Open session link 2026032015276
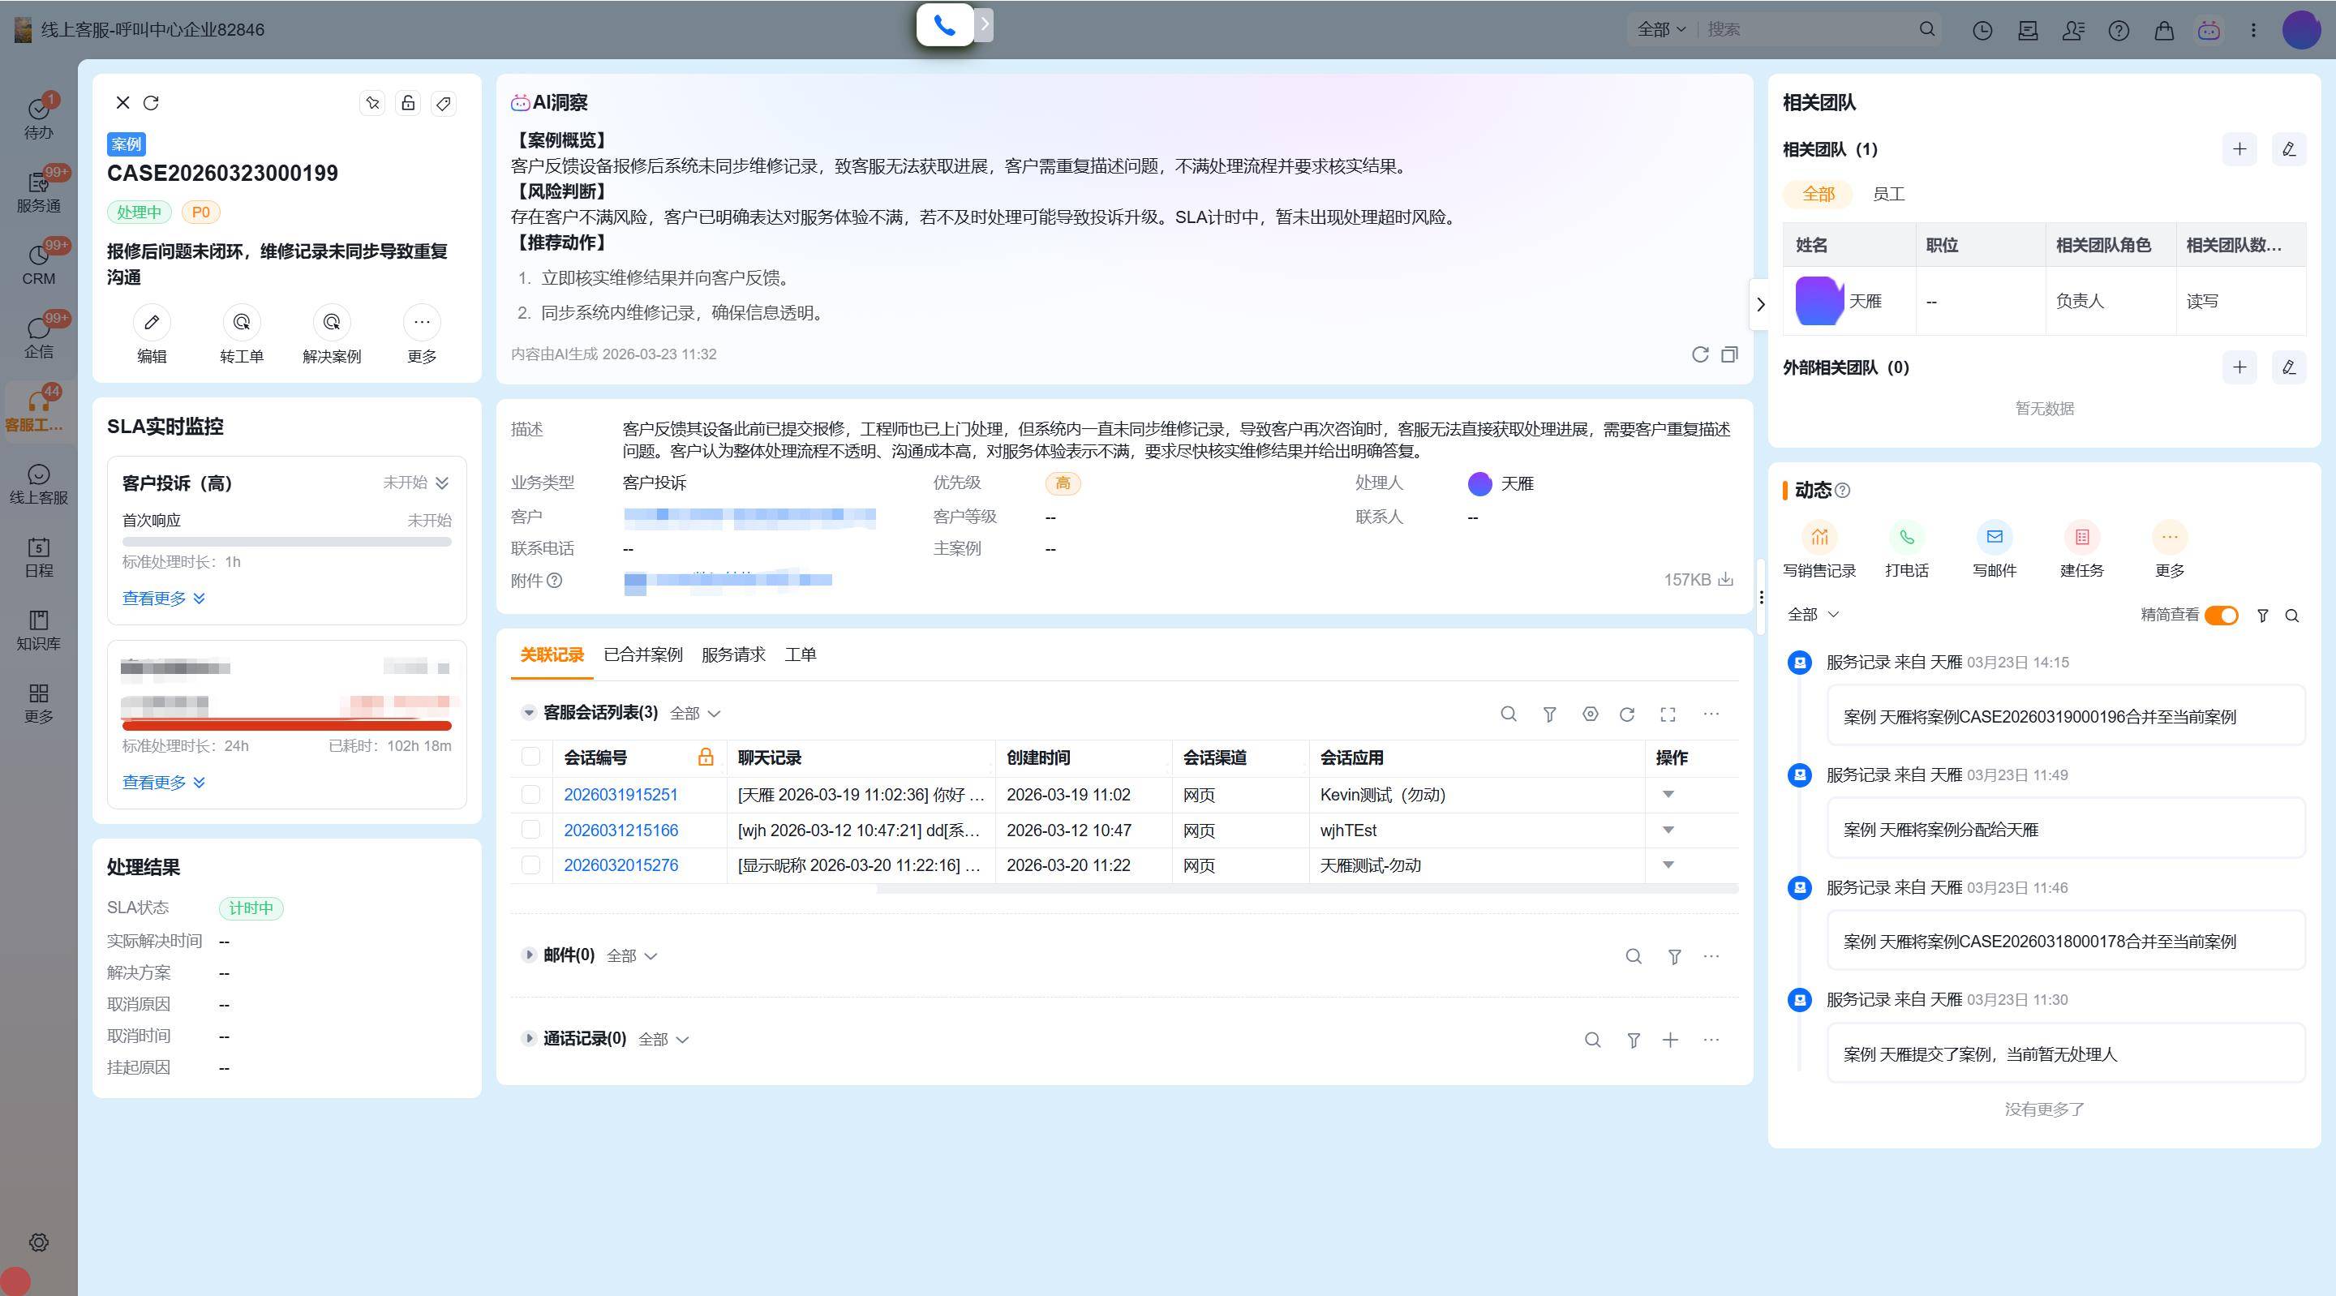Image resolution: width=2336 pixels, height=1296 pixels. tap(620, 865)
